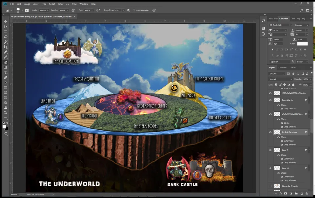Select the Horizontal Type tool
Image resolution: width=315 pixels, height=198 pixels.
pos(6,72)
